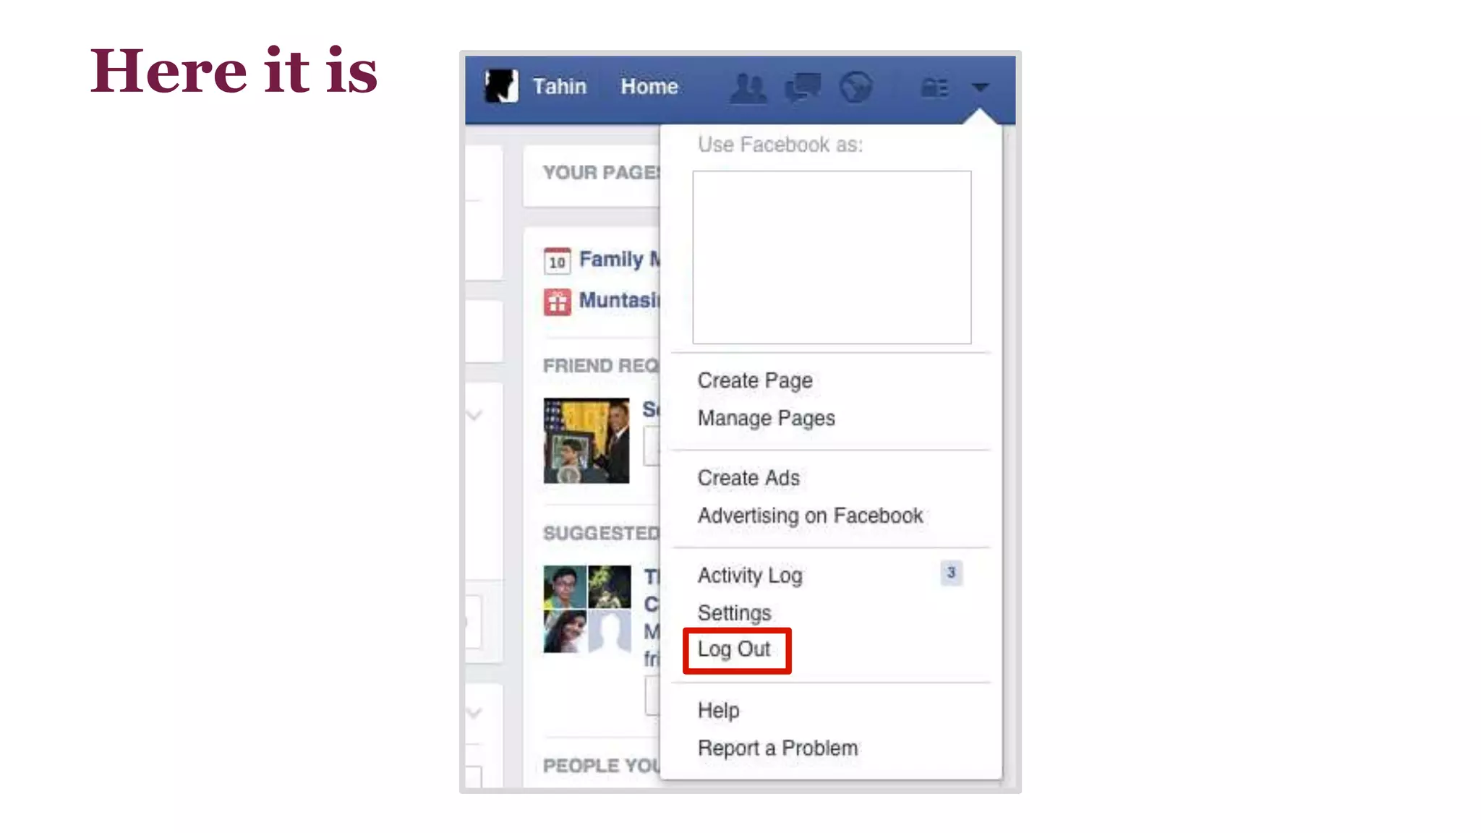Go to the Home link
Image resolution: width=1481 pixels, height=833 pixels.
[x=649, y=87]
